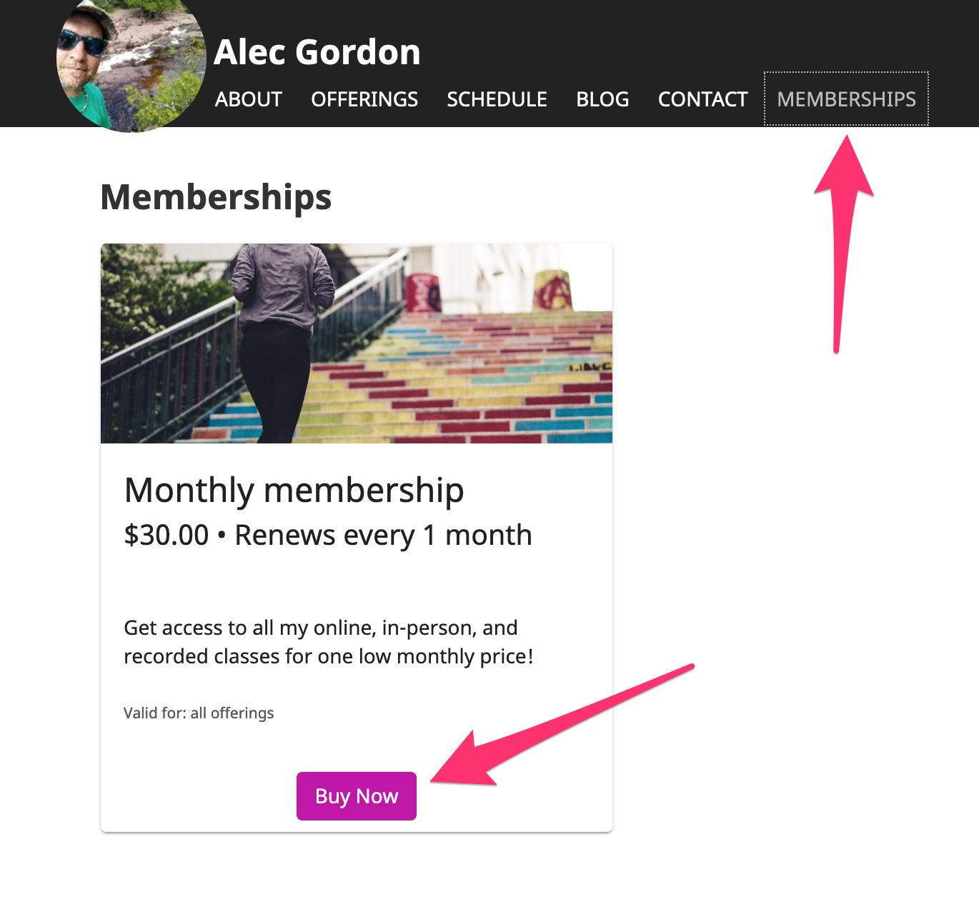The height and width of the screenshot is (904, 979).
Task: Open the Schedule page in navigation
Action: coord(497,99)
